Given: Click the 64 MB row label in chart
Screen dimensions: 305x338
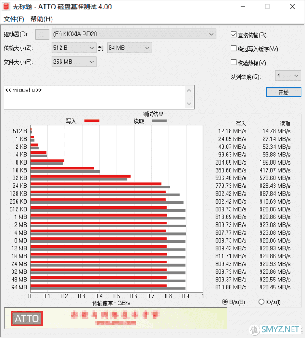Looking at the screenshot, I should click(x=19, y=287).
